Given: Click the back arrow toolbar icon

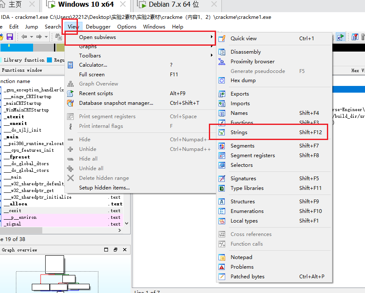Looking at the screenshot, I should pyautogui.click(x=24, y=36).
